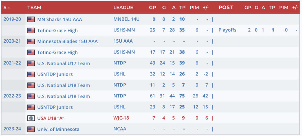This screenshot has width=302, height=136.
Task: Click flag icon beside Univ. of Minnesota
Action: [31, 129]
